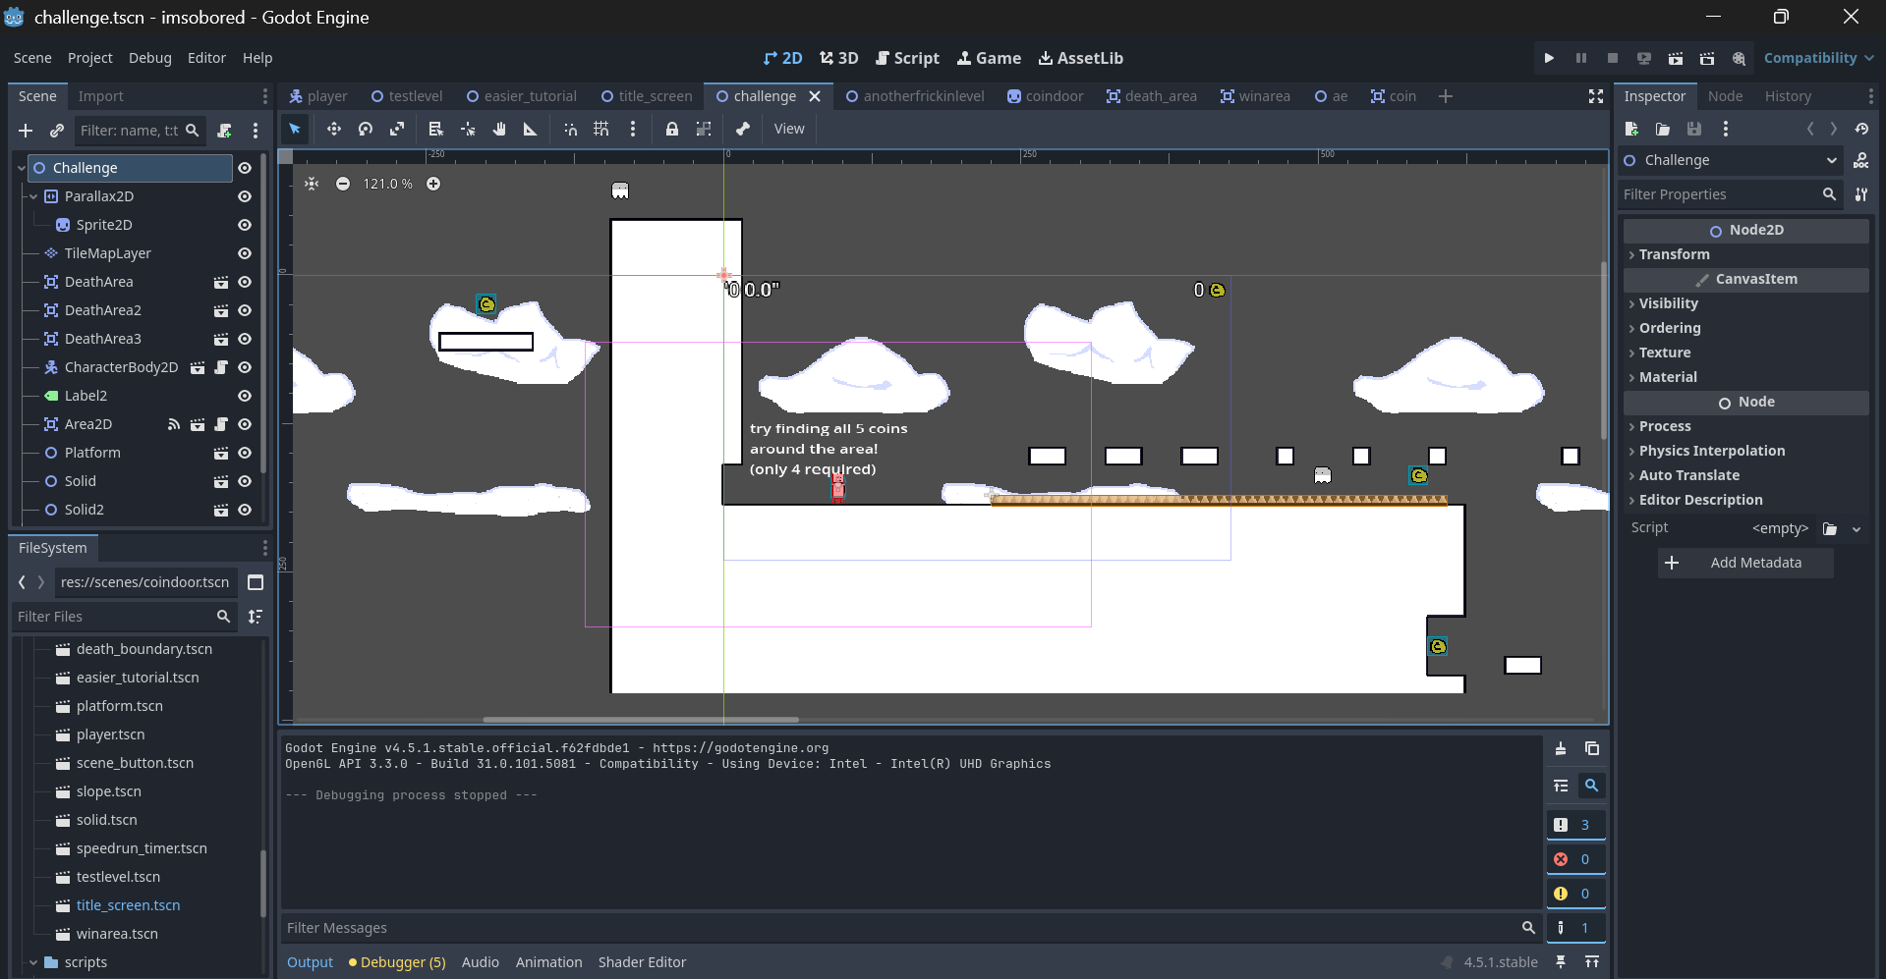This screenshot has width=1886, height=979.
Task: Expand Physics Interpolation properties
Action: click(1711, 451)
